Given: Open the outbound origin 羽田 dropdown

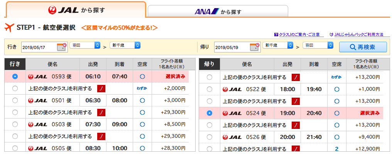Looking at the screenshot, I should click(85, 45).
